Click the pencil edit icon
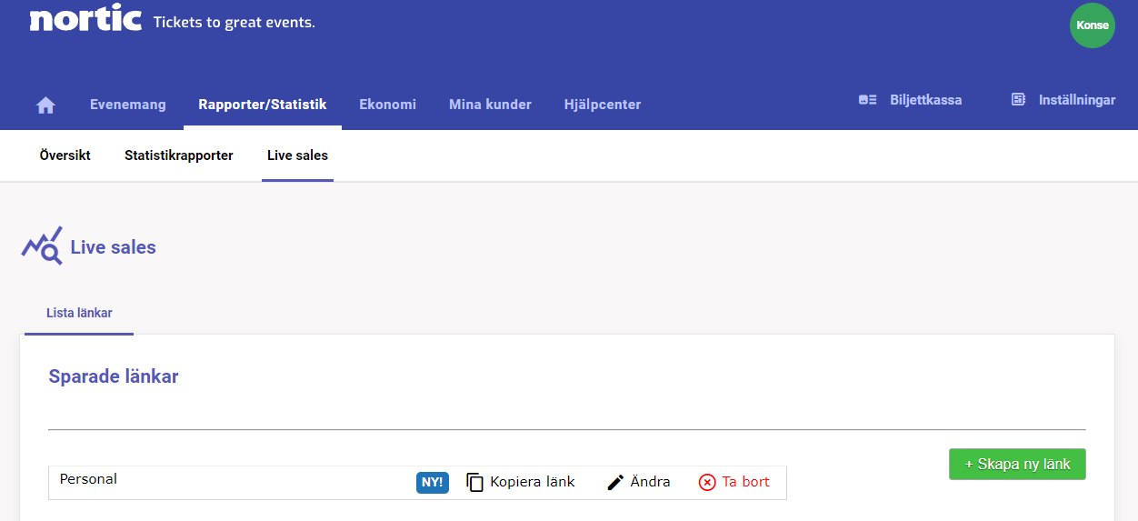The width and height of the screenshot is (1138, 521). point(615,483)
